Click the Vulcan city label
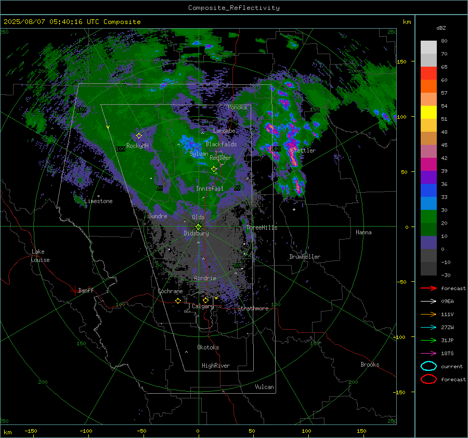 pyautogui.click(x=264, y=387)
